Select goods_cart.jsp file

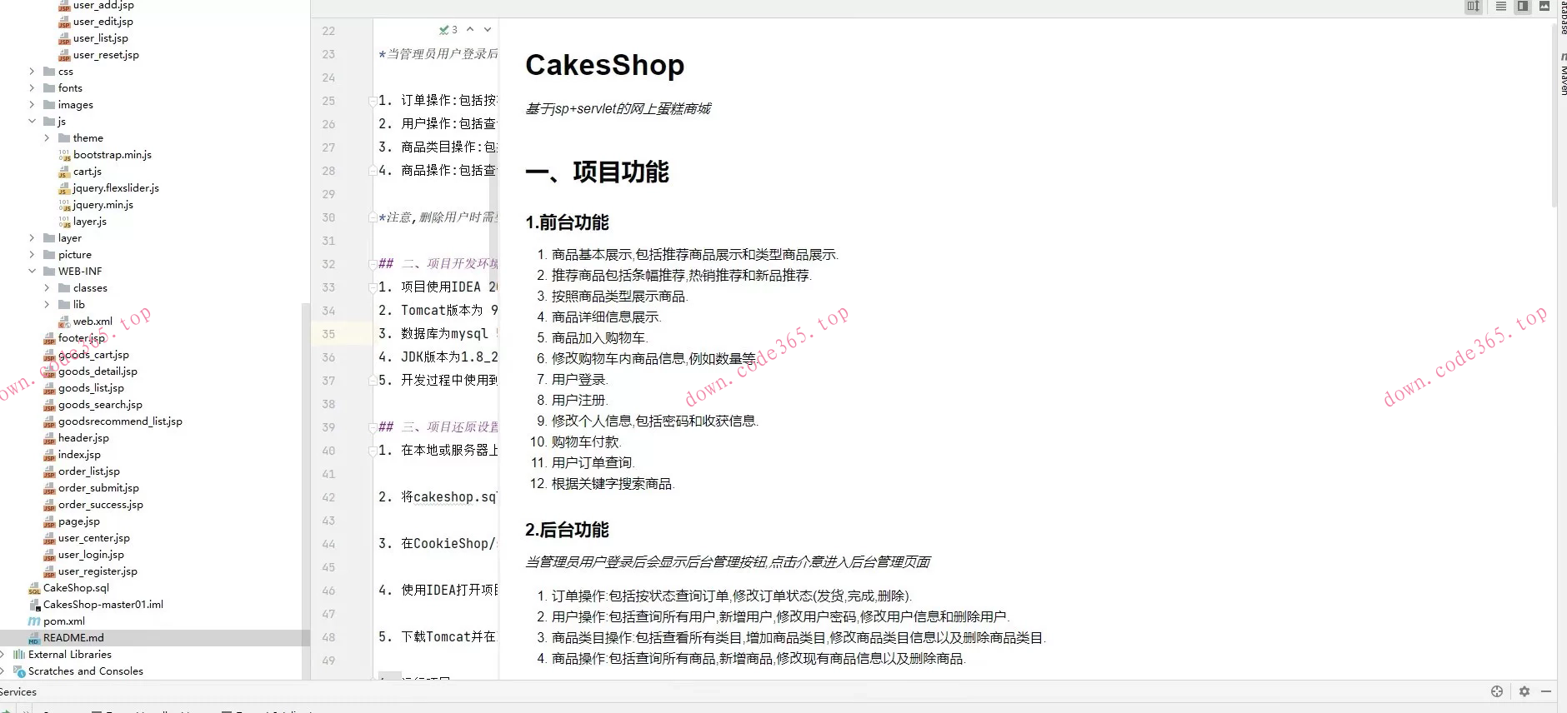(93, 355)
